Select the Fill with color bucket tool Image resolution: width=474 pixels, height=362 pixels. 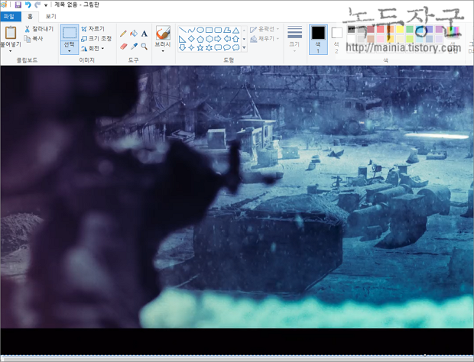click(x=134, y=33)
